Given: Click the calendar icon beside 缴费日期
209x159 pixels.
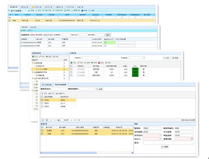Looking at the screenshot, I should point(192,139).
